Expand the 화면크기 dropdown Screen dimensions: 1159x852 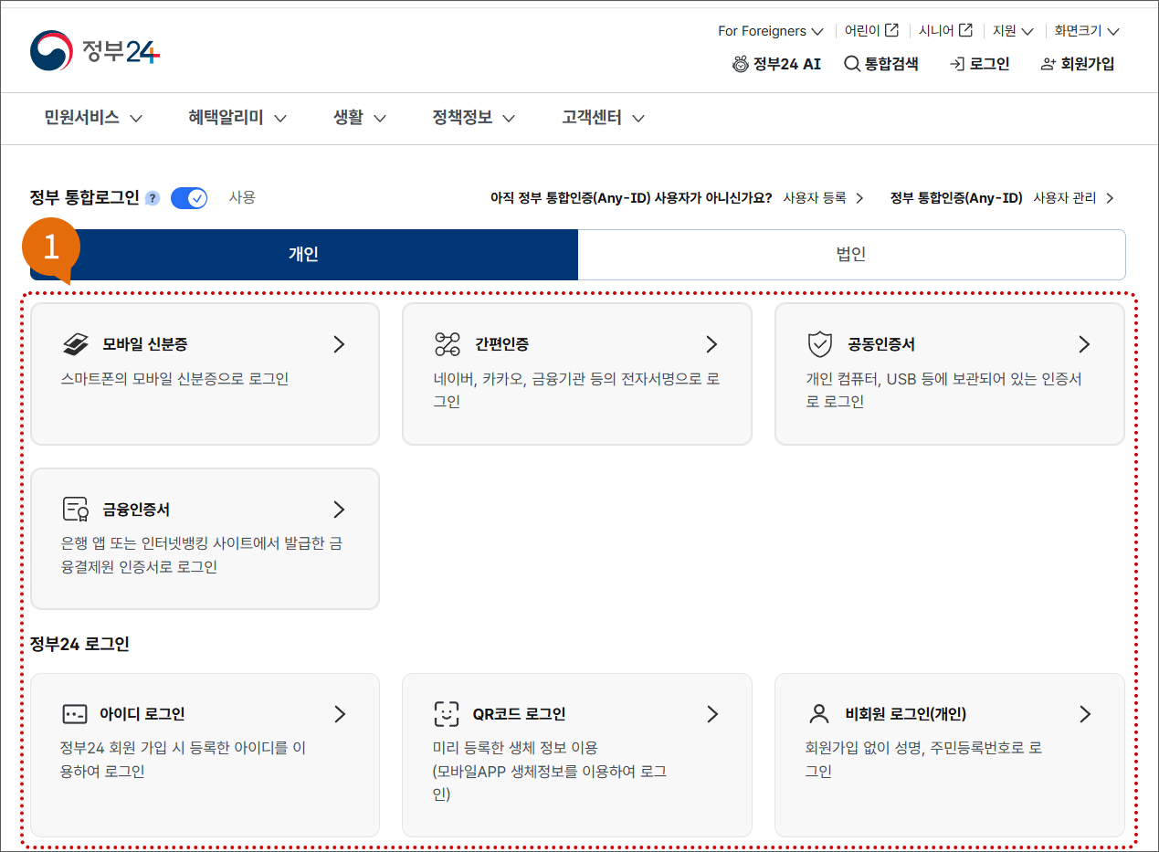(1087, 31)
